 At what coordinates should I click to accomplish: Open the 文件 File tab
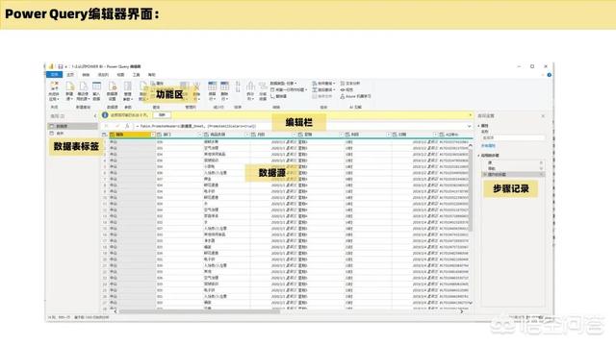coord(54,75)
